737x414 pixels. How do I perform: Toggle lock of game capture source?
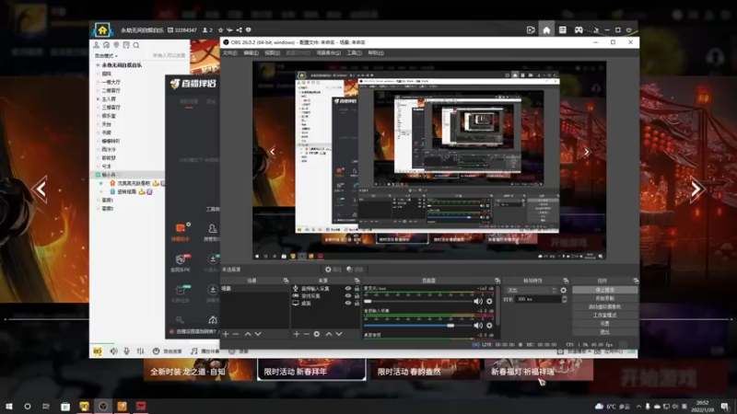[x=357, y=295]
